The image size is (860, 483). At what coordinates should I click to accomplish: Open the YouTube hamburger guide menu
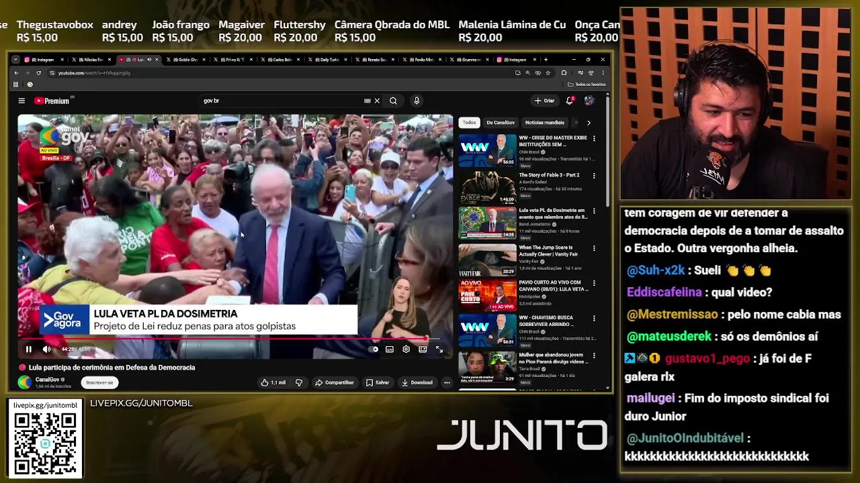(21, 101)
